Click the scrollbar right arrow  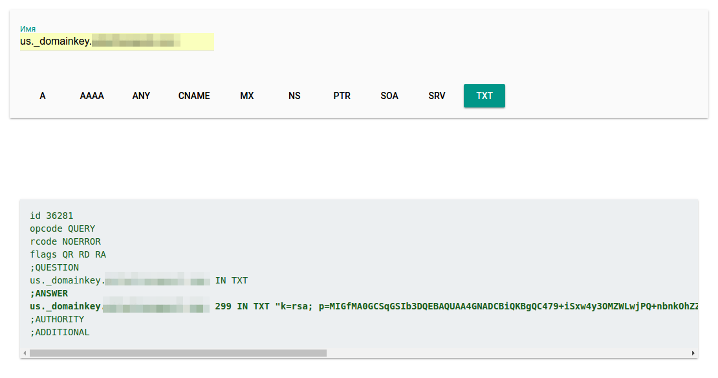(x=693, y=353)
